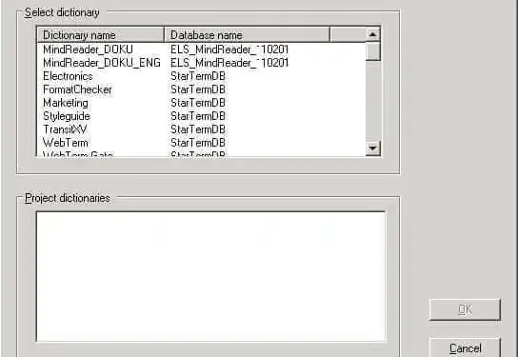Click the scroll down arrow in dictionary list

(x=373, y=148)
